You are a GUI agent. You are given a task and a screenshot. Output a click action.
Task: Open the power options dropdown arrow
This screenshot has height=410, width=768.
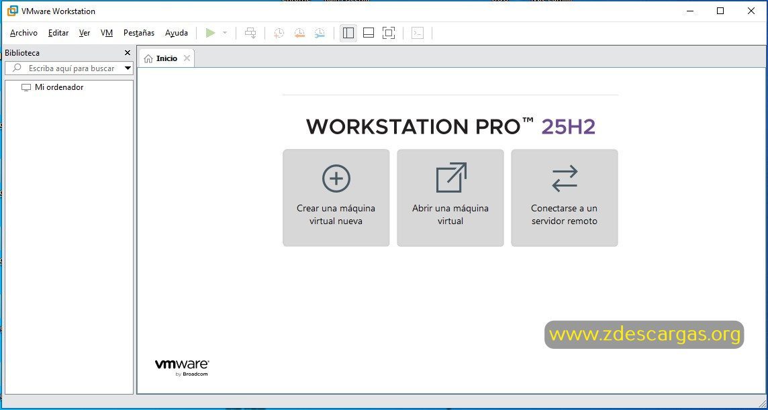pyautogui.click(x=225, y=33)
